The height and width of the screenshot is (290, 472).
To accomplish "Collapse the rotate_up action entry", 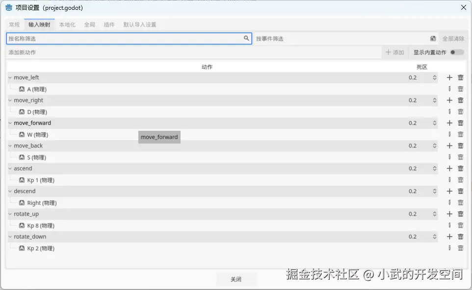I will coord(9,214).
